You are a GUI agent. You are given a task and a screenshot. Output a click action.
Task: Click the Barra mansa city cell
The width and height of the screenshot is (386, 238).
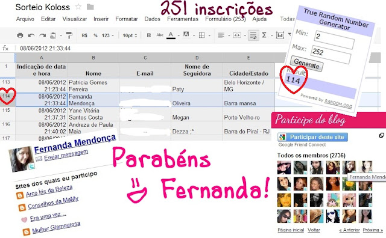[x=248, y=100]
